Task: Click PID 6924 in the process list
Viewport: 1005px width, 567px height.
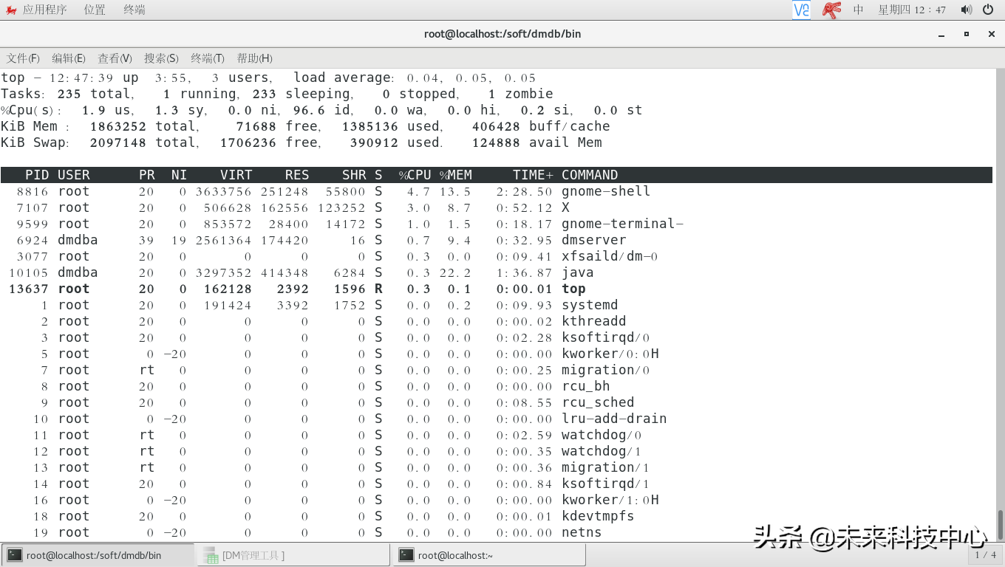Action: (x=33, y=240)
